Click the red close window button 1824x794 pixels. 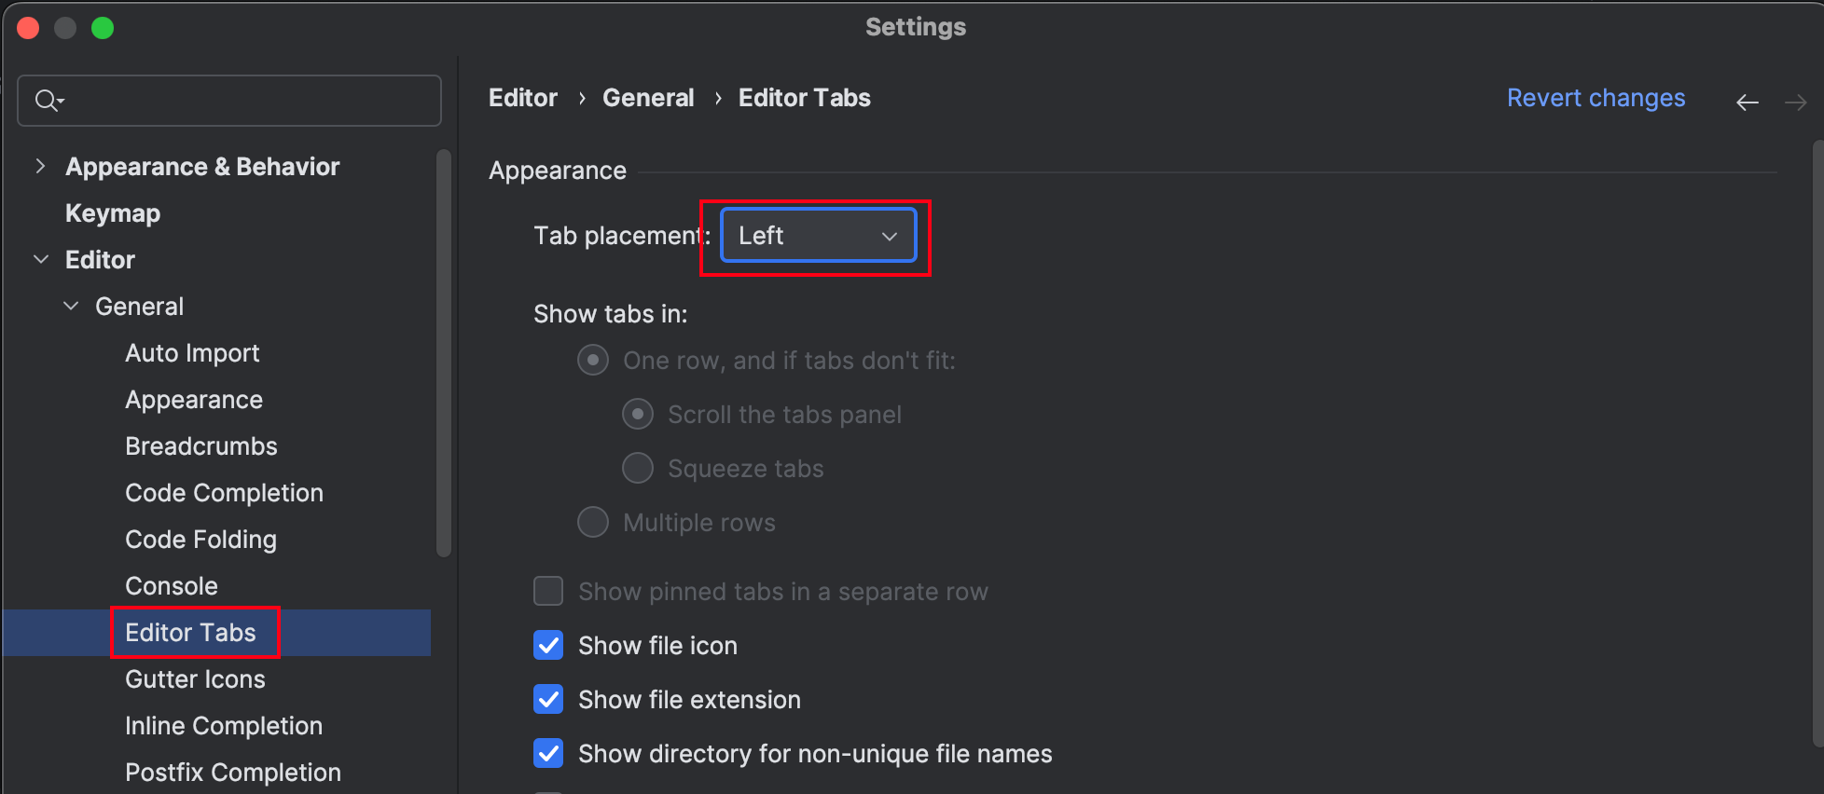28,28
